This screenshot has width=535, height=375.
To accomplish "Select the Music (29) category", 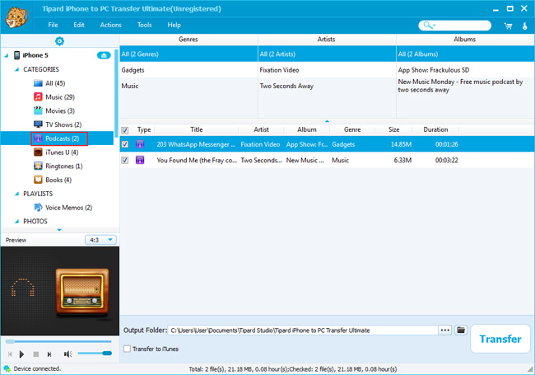I will tap(54, 97).
